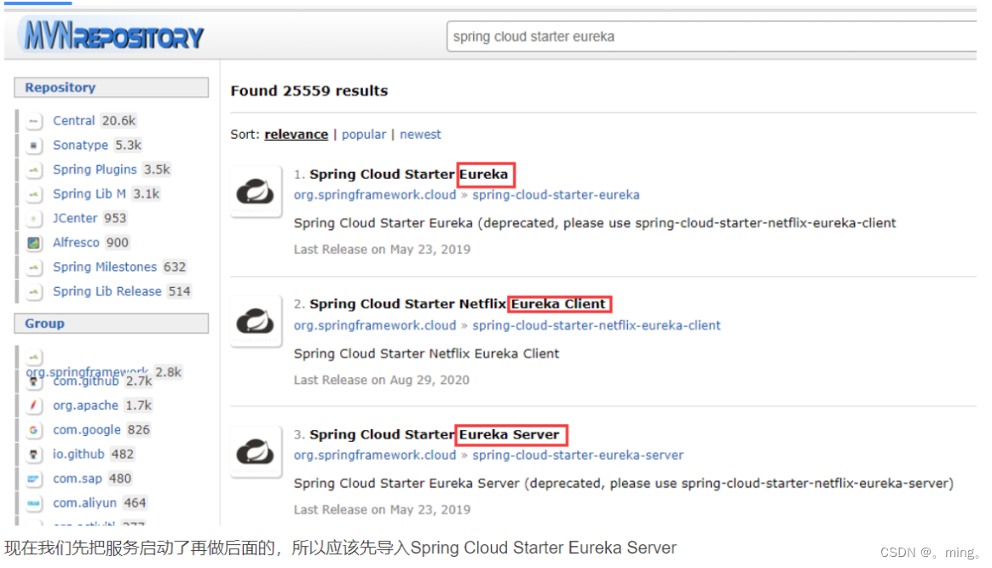The height and width of the screenshot is (568, 992).
Task: Click org.springframework.cloud group link in second result
Action: pos(374,325)
